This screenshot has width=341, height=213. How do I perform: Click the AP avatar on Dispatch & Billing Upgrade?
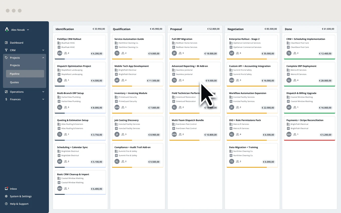pyautogui.click(x=289, y=107)
